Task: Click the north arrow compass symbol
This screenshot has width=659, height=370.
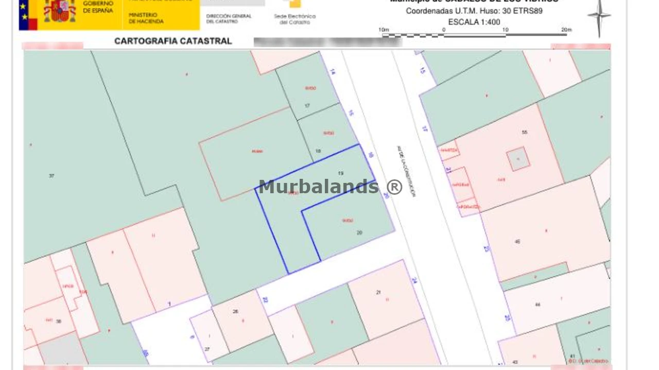Action: (x=599, y=16)
